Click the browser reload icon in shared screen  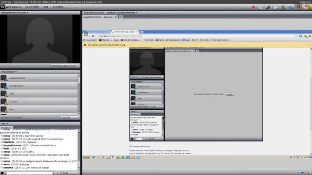coord(93,36)
